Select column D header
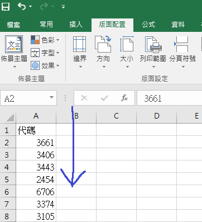Image resolution: width=202 pixels, height=222 pixels. click(x=157, y=116)
